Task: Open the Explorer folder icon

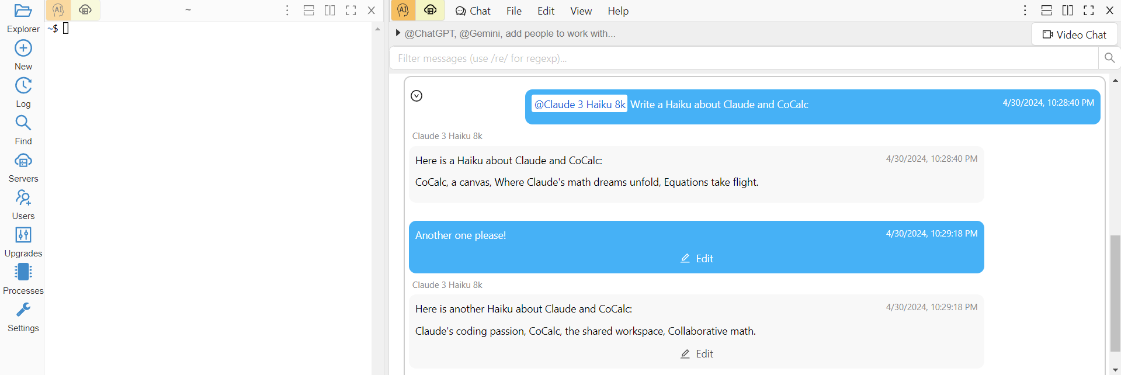Action: click(23, 11)
